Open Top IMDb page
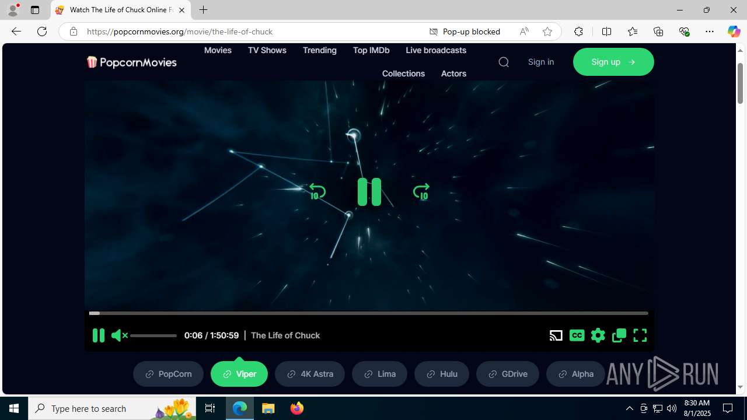747x420 pixels. pyautogui.click(x=371, y=50)
